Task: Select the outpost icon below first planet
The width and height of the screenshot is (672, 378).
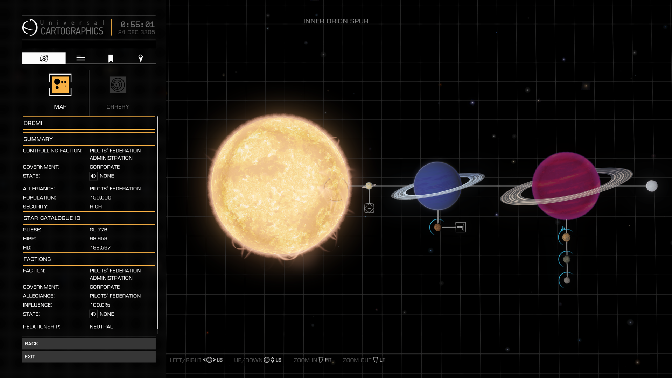Action: click(x=369, y=208)
